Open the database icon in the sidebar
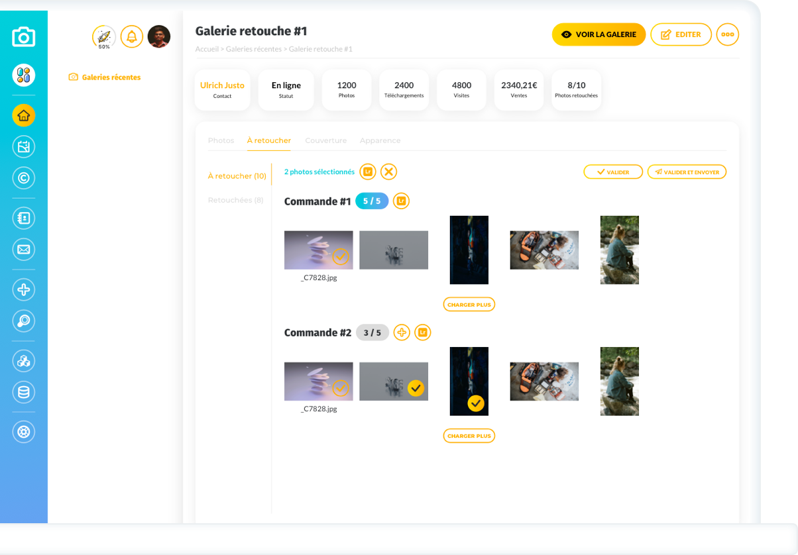 pyautogui.click(x=24, y=392)
